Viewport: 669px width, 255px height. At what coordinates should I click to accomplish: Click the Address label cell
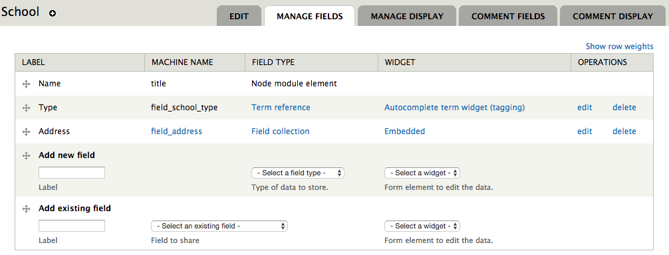tap(54, 131)
